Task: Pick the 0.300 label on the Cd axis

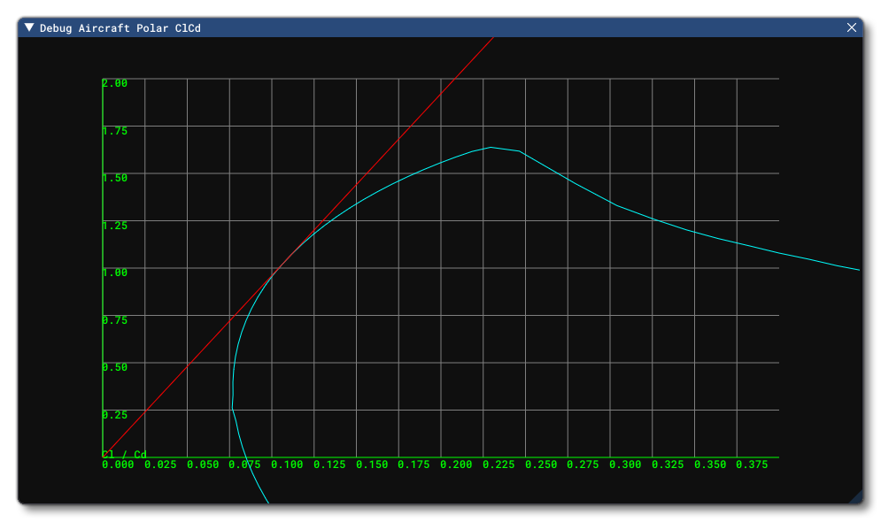Action: coord(625,464)
